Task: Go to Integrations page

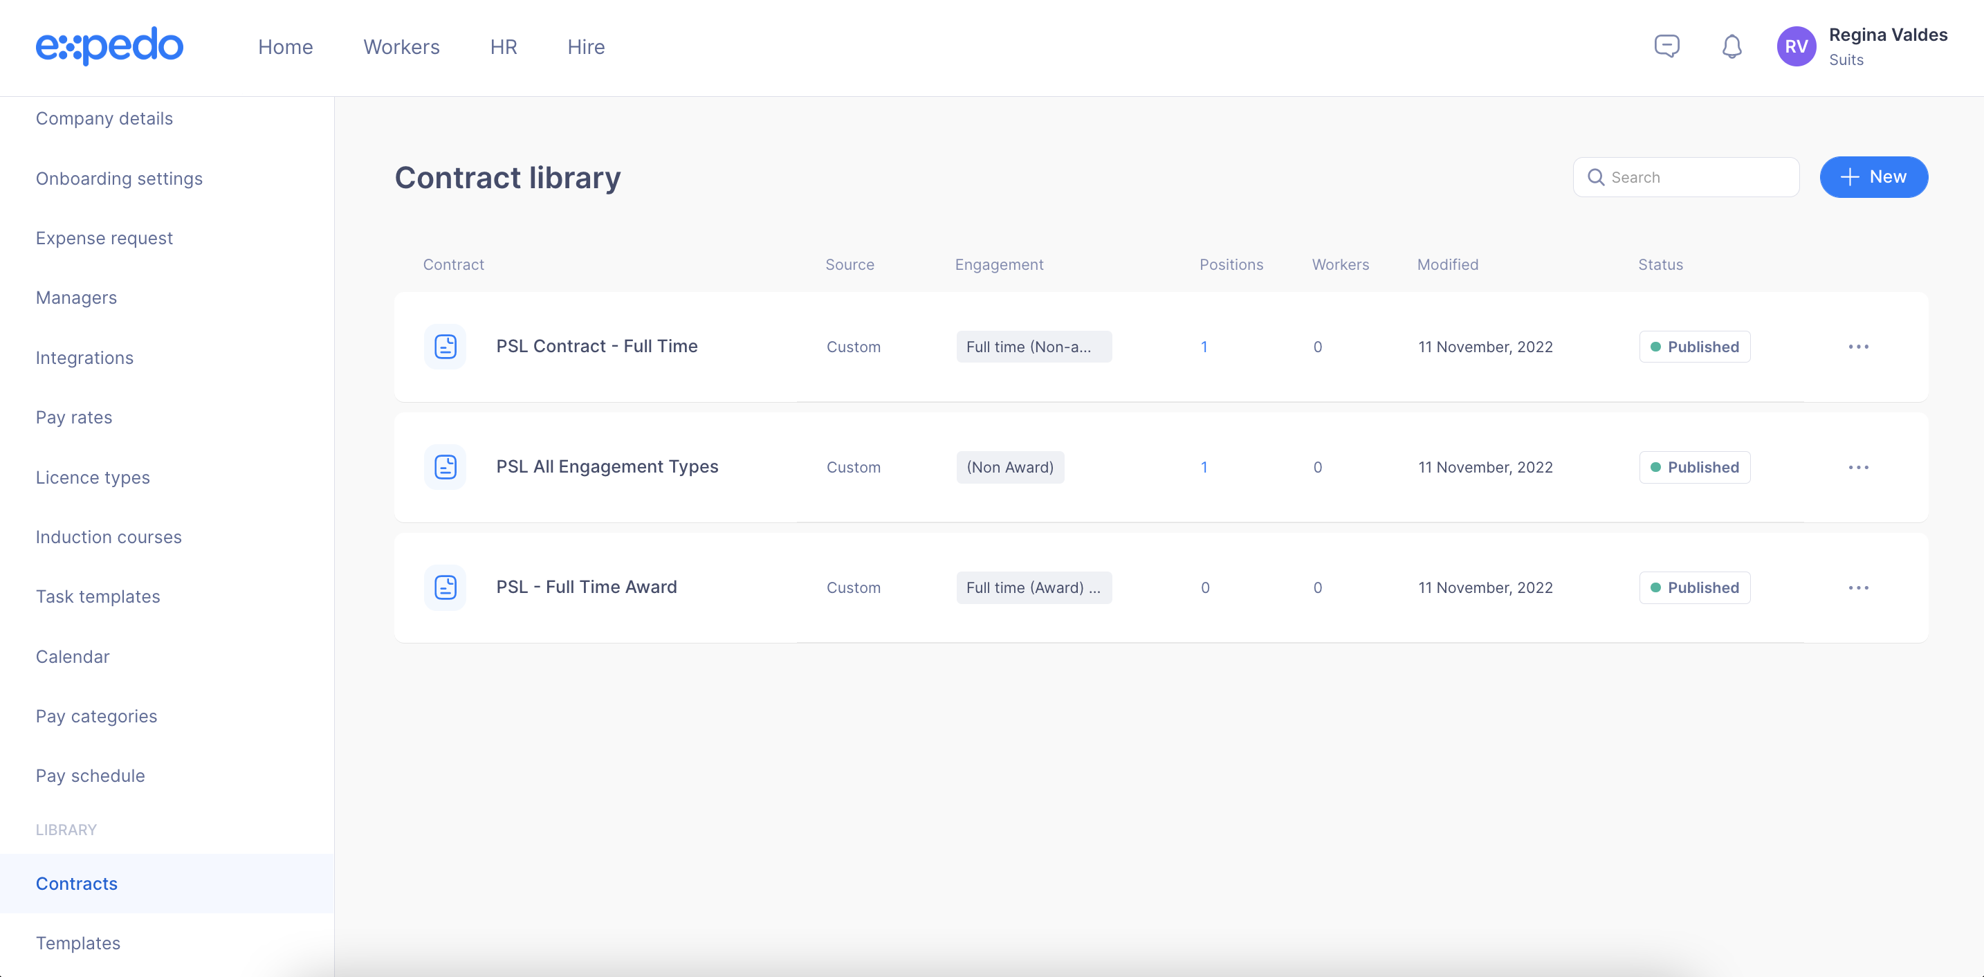Action: pos(84,358)
